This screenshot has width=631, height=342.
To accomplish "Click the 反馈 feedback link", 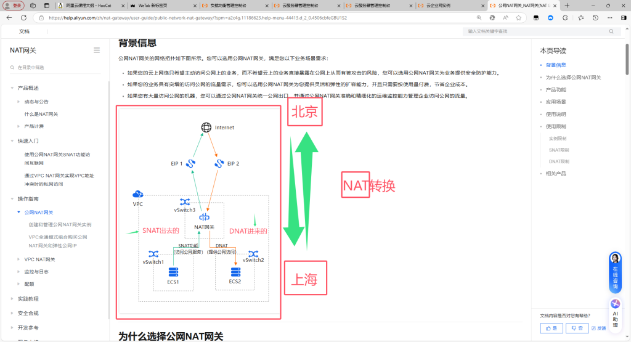I will click(x=598, y=328).
